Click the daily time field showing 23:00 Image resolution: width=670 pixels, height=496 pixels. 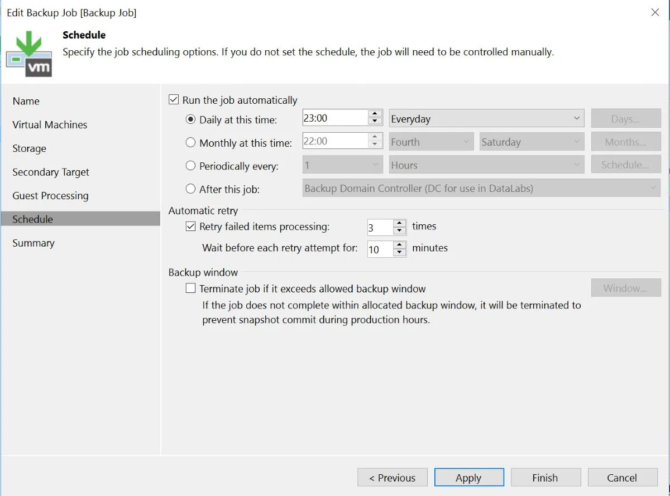[335, 118]
